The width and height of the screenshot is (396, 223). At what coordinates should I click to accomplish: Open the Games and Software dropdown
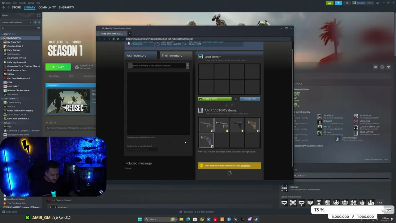pos(17,22)
